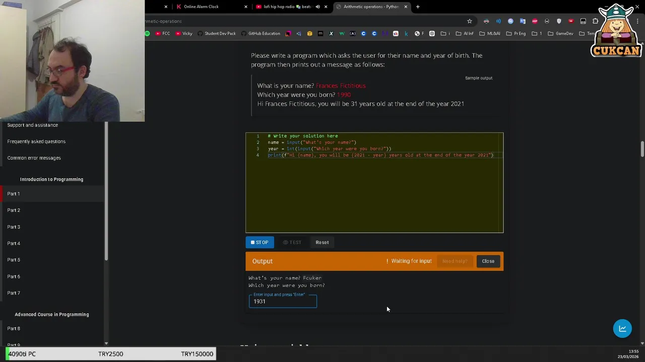Click the Advanced Course in Programming heading
Viewport: 645px width, 362px height.
click(51, 314)
